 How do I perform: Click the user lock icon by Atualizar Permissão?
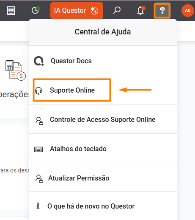(39, 179)
